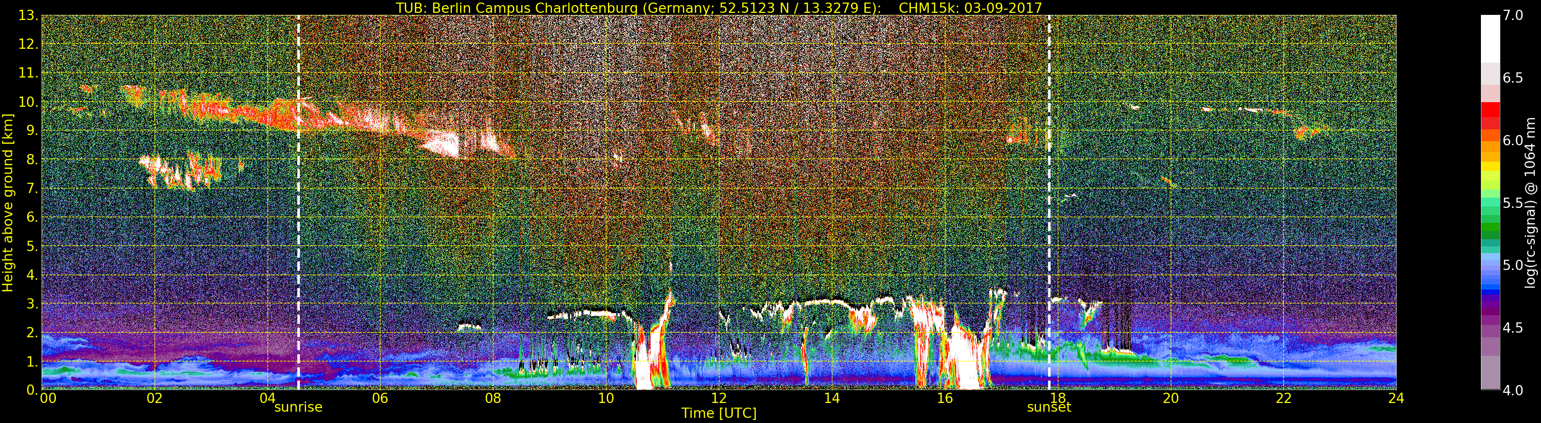1541x423 pixels.
Task: Click the height axis tick '2.'
Action: [x=32, y=332]
